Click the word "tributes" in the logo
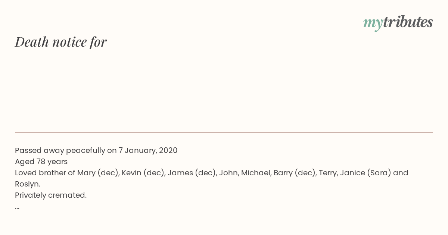This screenshot has width=448, height=235. [x=408, y=22]
